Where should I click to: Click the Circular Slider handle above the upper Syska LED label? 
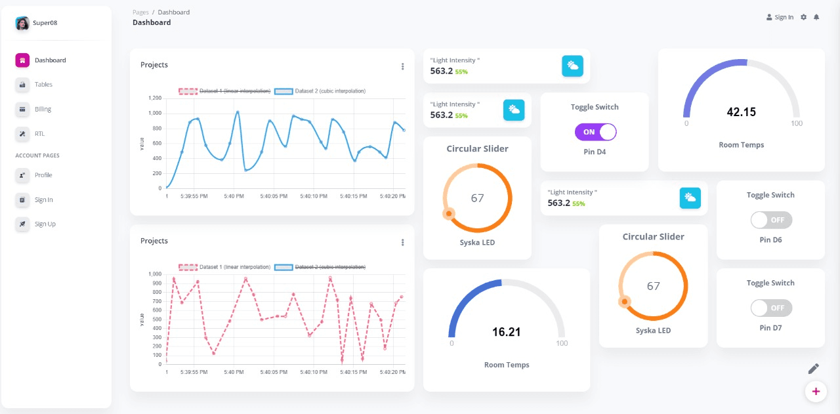point(449,213)
